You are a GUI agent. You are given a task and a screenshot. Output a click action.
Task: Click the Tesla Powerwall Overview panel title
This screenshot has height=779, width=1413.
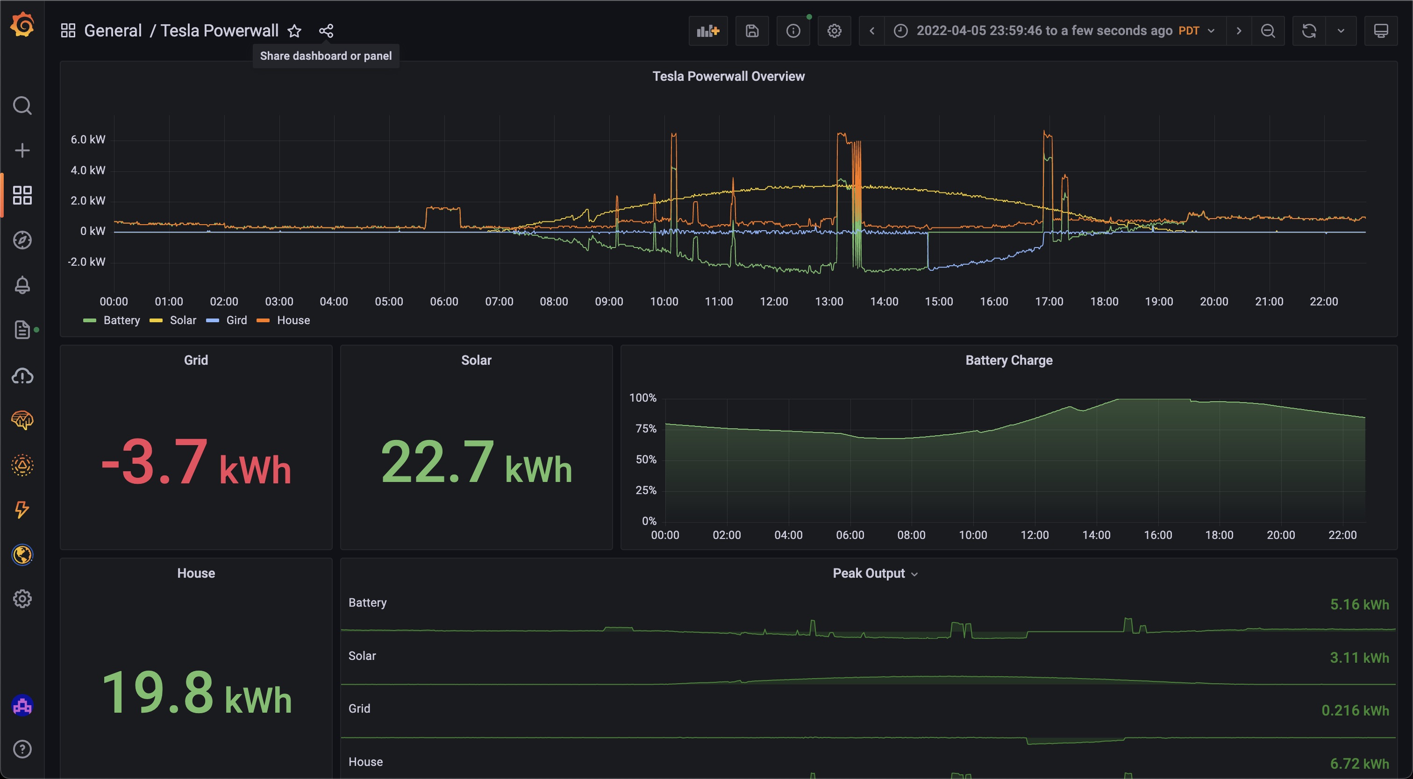pyautogui.click(x=728, y=76)
